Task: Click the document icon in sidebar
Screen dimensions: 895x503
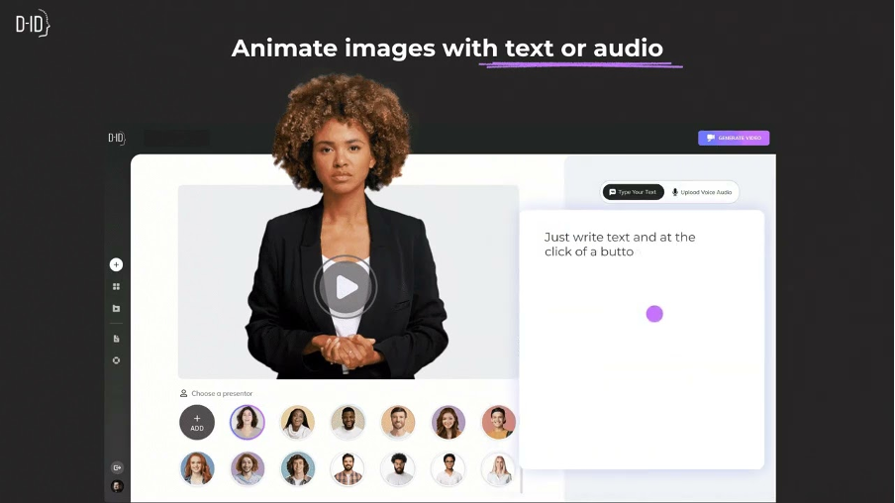Action: point(116,339)
